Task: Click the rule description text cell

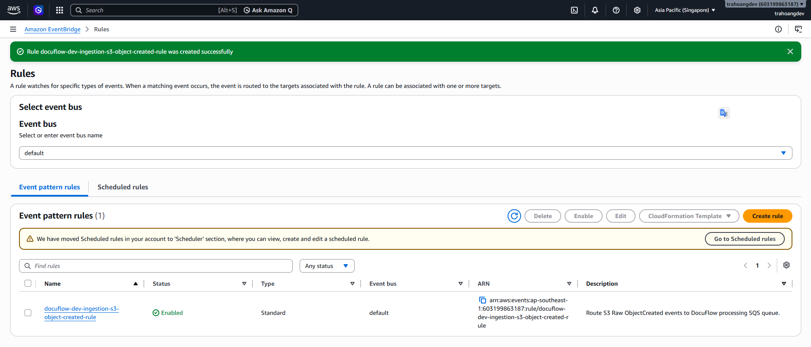Action: pyautogui.click(x=683, y=313)
